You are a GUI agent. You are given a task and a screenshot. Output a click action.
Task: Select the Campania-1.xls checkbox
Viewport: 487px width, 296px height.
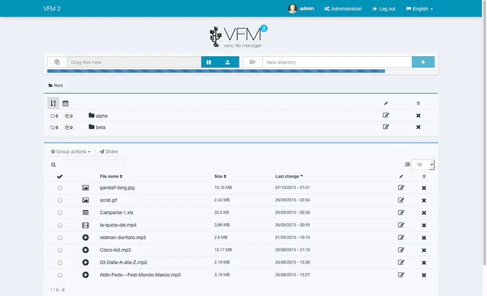pos(60,213)
